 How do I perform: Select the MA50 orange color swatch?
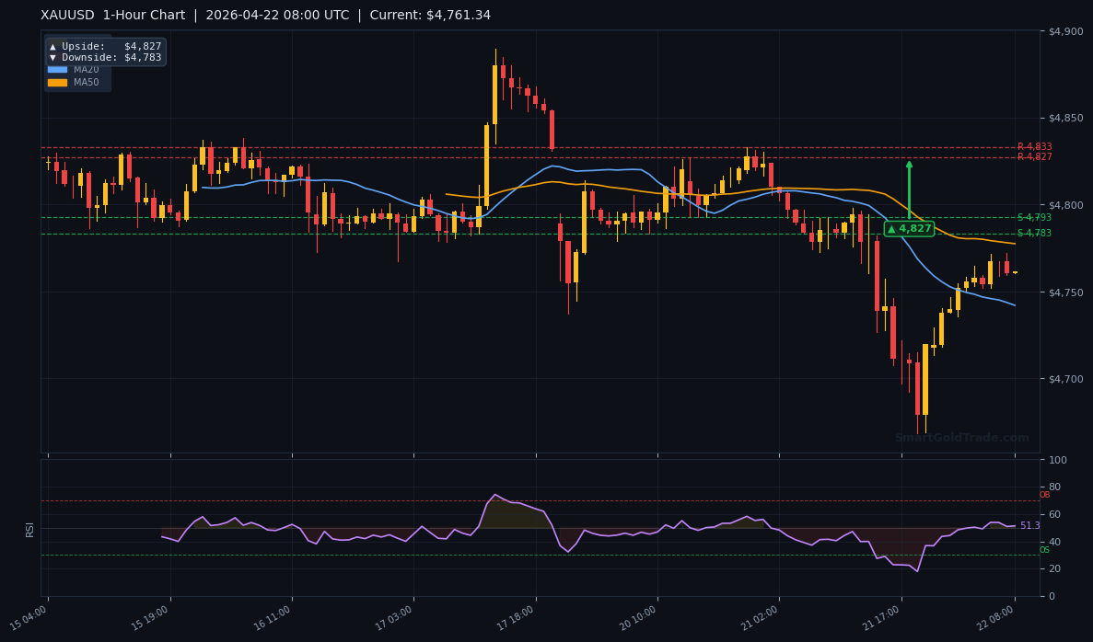tap(58, 82)
